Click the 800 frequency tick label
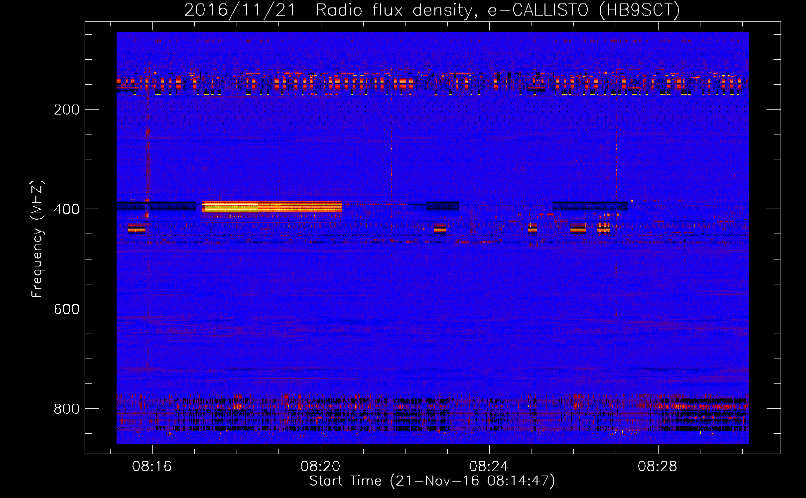The image size is (806, 498). [67, 409]
